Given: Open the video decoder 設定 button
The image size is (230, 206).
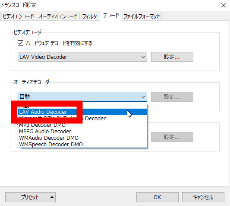Looking at the screenshot, I should [172, 57].
